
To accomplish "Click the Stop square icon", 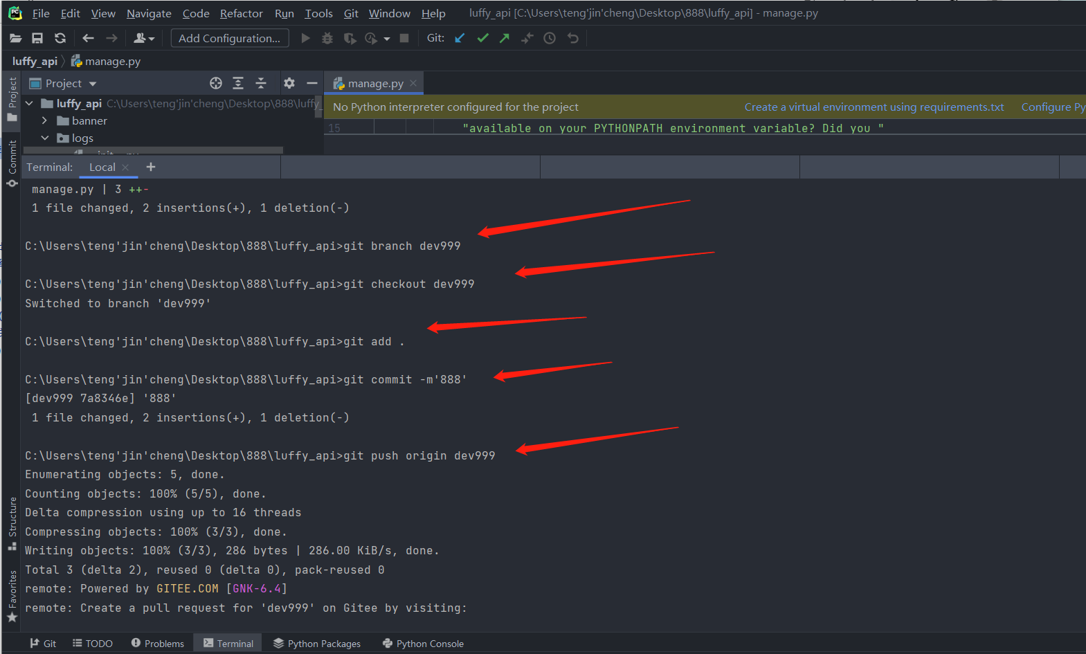I will click(404, 38).
